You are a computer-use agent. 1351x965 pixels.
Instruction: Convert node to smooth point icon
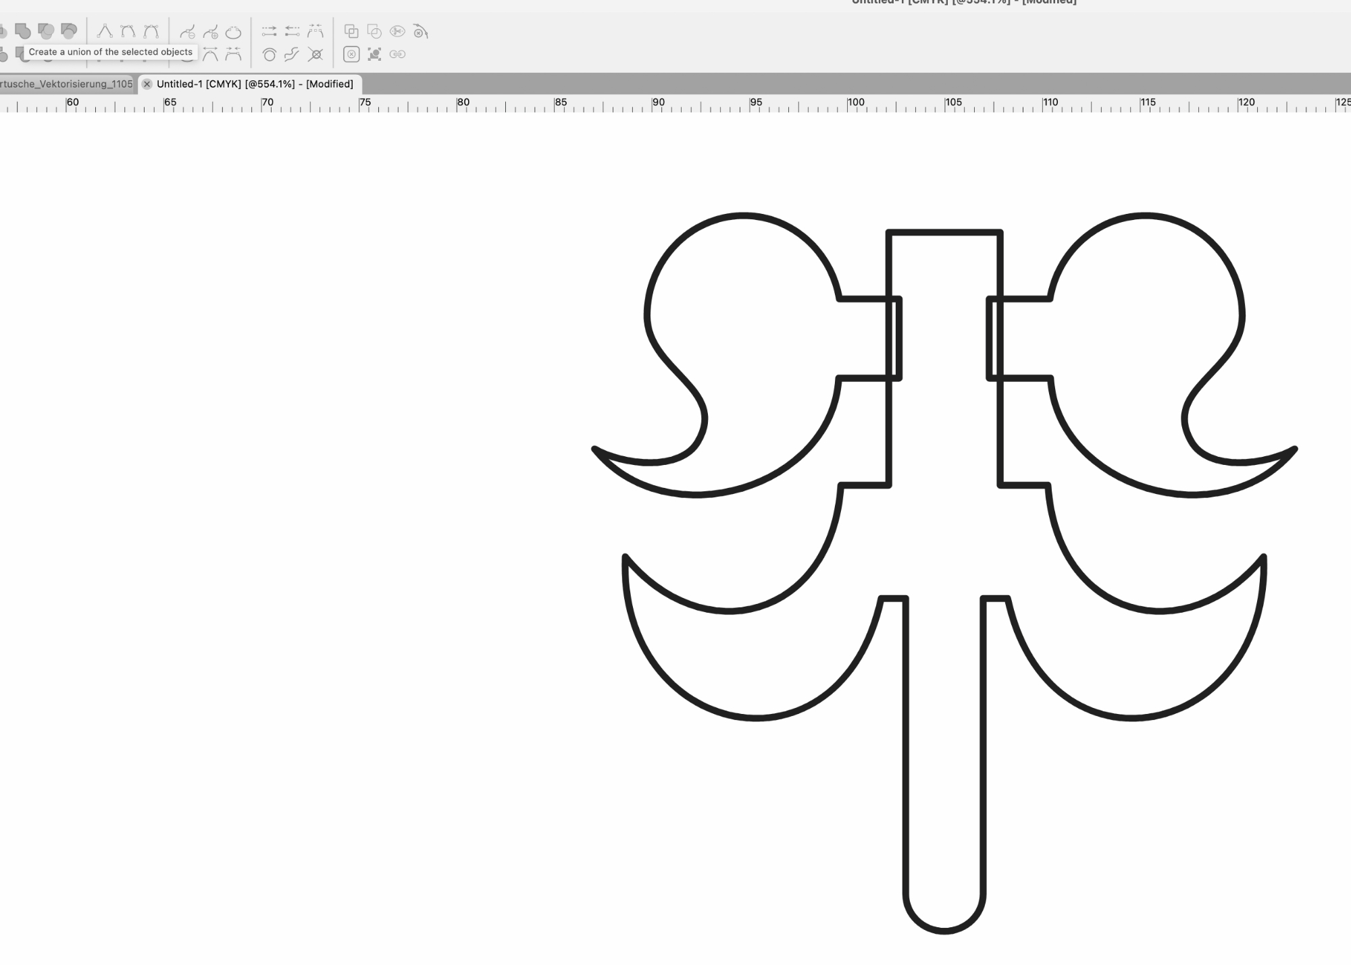pos(128,31)
